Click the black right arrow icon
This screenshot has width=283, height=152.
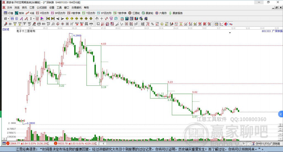62,19
